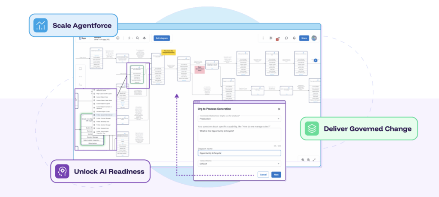Click the Scale Agentforce label card
439x197 pixels.
coord(73,25)
